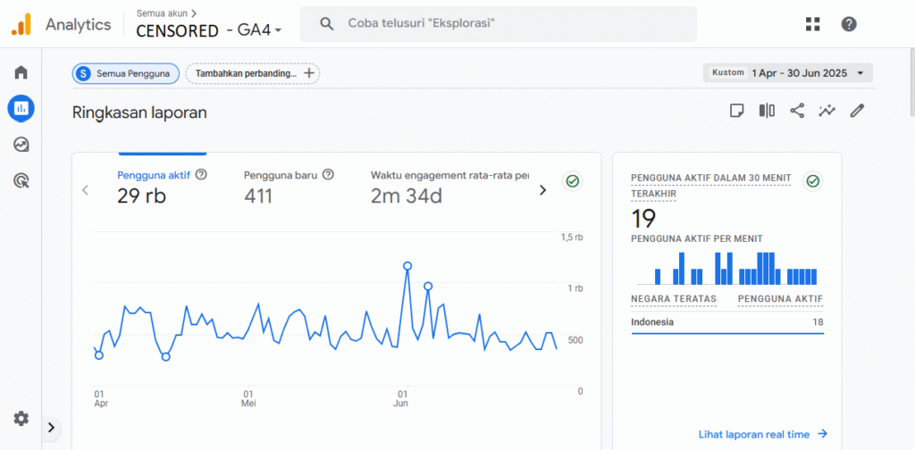The width and height of the screenshot is (915, 450).
Task: Open Lihat laporan real time link
Action: click(x=762, y=434)
